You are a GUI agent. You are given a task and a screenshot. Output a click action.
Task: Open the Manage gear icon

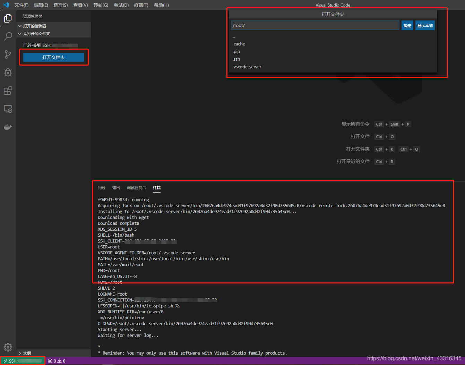(8, 347)
